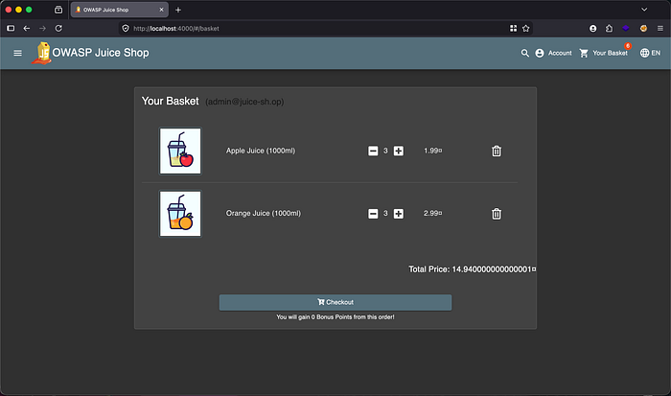The width and height of the screenshot is (671, 396).
Task: Open the hamburger side menu
Action: pyautogui.click(x=17, y=53)
